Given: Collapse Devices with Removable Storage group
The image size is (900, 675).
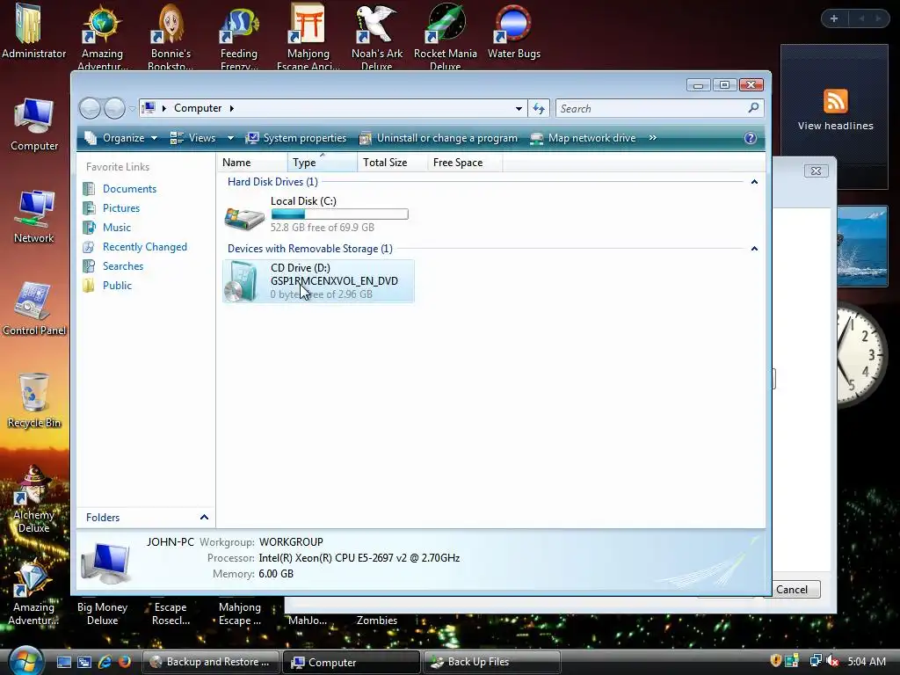Looking at the screenshot, I should 754,249.
